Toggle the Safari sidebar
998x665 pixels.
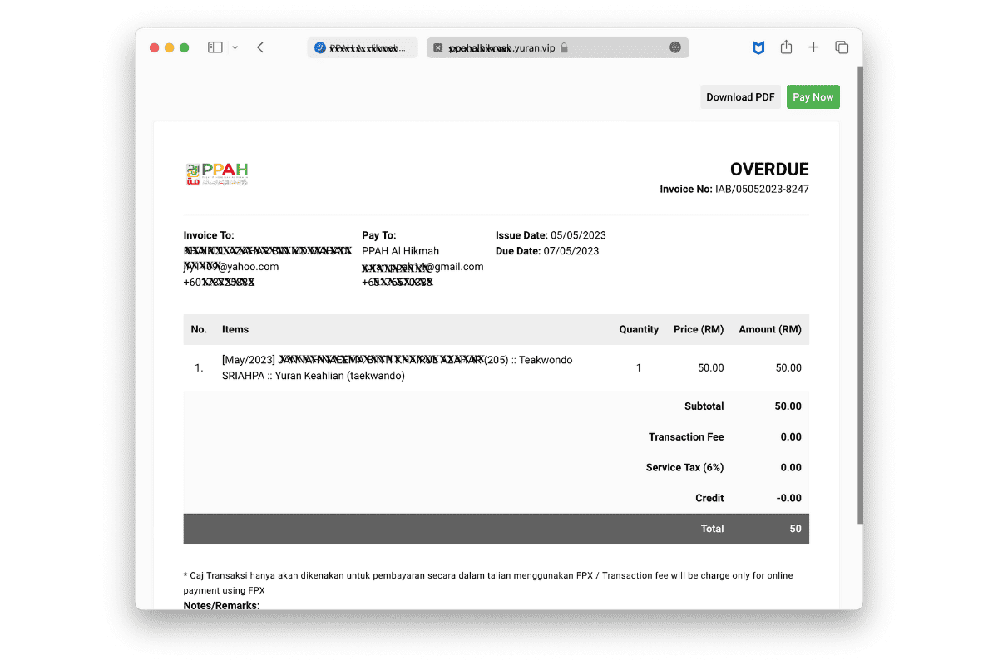click(x=215, y=47)
